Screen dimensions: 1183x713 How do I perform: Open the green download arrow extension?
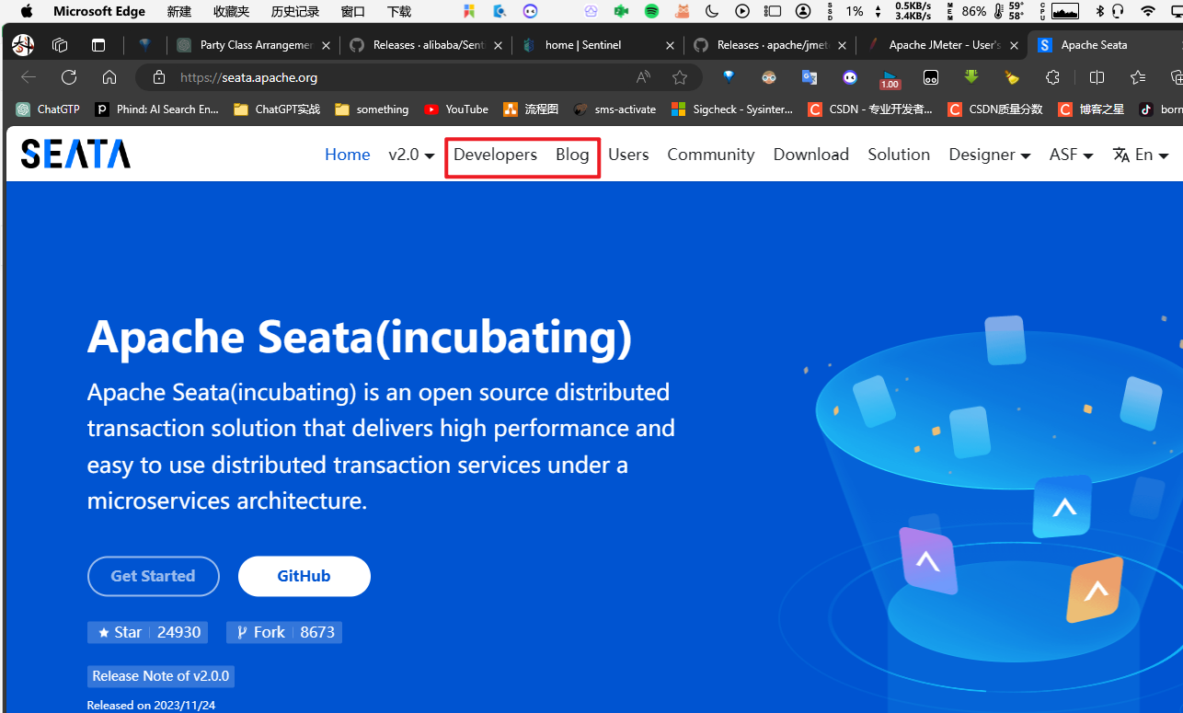click(971, 77)
